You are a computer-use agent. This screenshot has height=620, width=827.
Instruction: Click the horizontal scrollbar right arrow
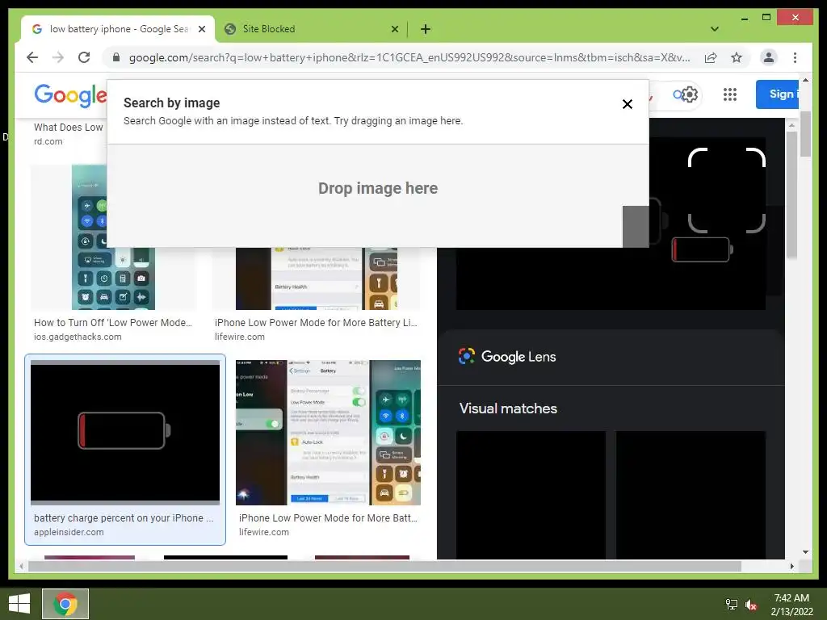[x=791, y=566]
